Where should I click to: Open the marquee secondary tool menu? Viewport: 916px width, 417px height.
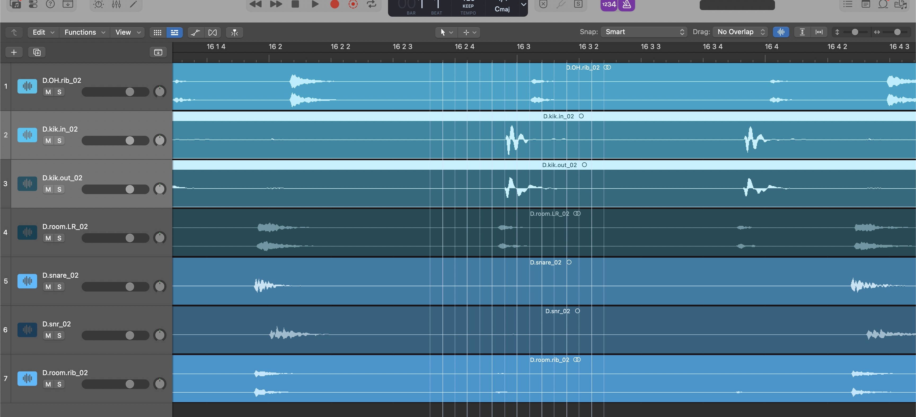point(469,32)
